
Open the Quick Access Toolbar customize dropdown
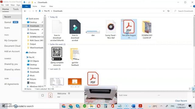click(35, 2)
